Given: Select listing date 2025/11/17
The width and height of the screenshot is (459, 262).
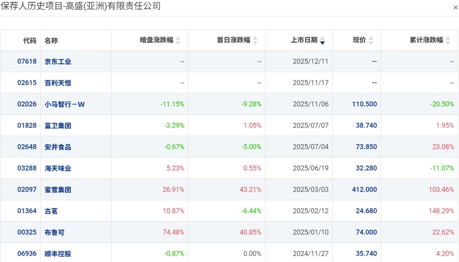Looking at the screenshot, I should [311, 83].
